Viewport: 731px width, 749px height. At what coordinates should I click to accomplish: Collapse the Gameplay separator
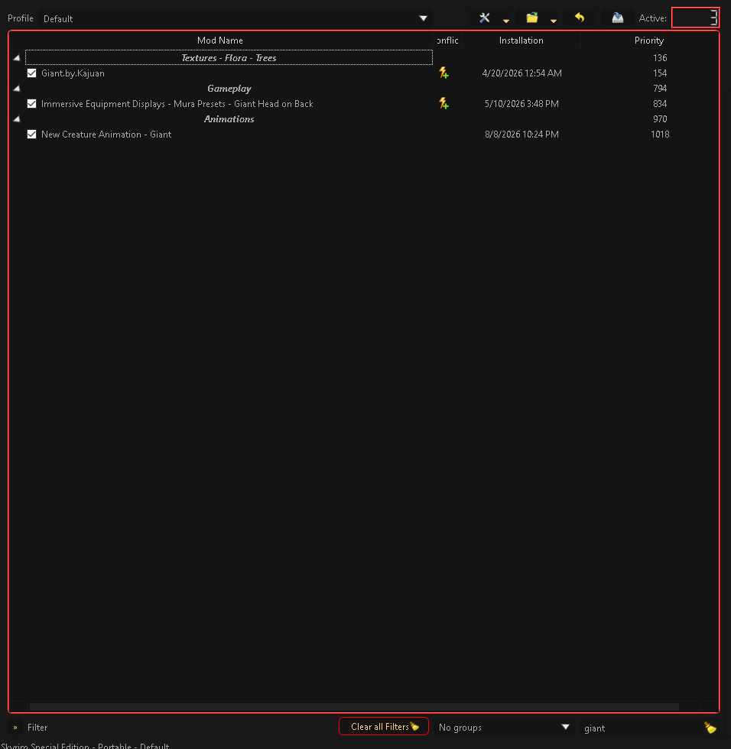click(x=17, y=89)
